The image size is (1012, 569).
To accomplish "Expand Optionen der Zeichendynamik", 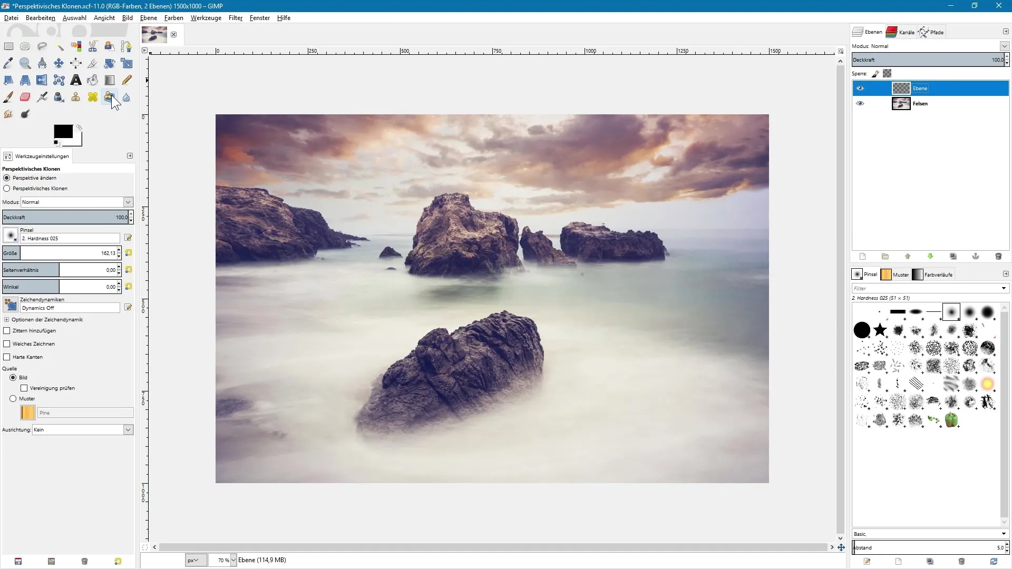I will tap(6, 320).
